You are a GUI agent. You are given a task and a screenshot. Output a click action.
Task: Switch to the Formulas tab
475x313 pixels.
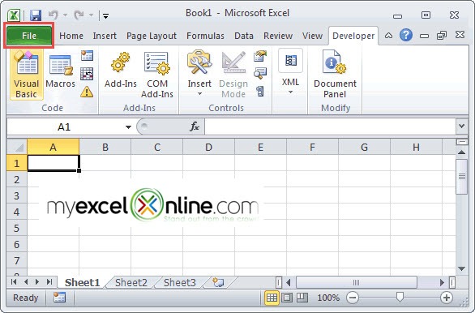(205, 36)
